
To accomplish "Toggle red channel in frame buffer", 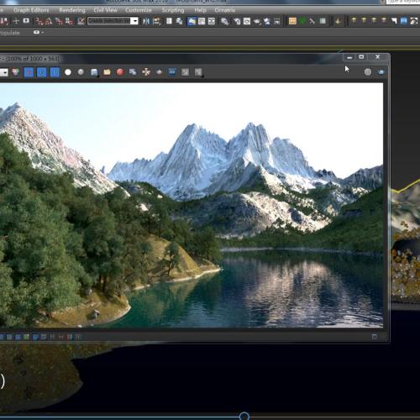I will point(29,72).
